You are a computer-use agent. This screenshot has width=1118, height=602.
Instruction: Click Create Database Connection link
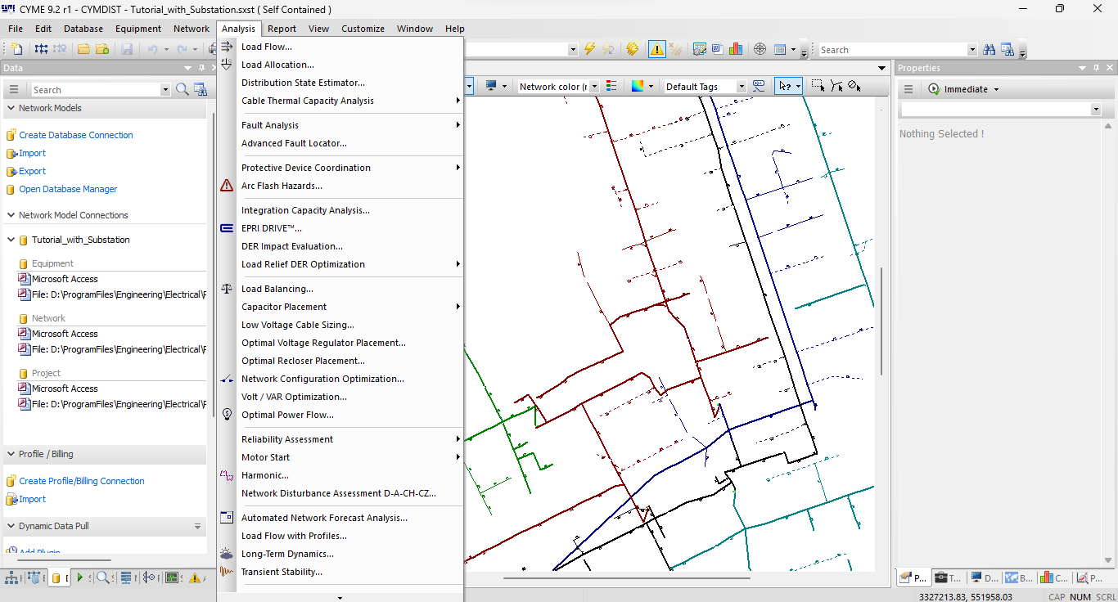click(x=76, y=135)
